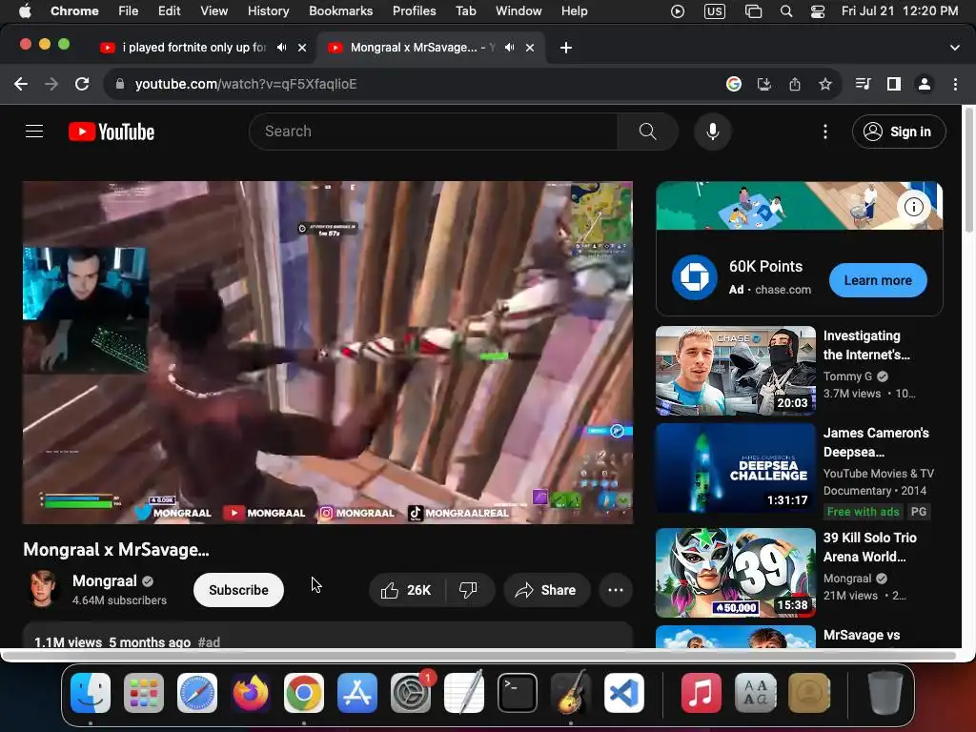Close the Mongraal x MrSavage tab
The height and width of the screenshot is (732, 976).
coord(530,48)
